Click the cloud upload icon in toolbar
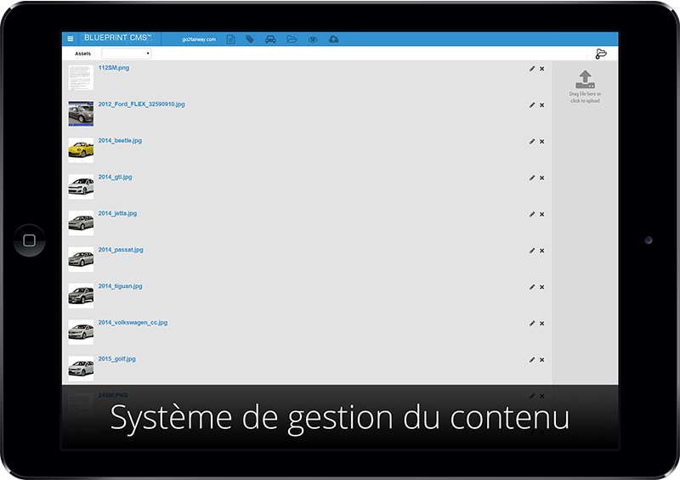680x480 pixels. click(333, 39)
